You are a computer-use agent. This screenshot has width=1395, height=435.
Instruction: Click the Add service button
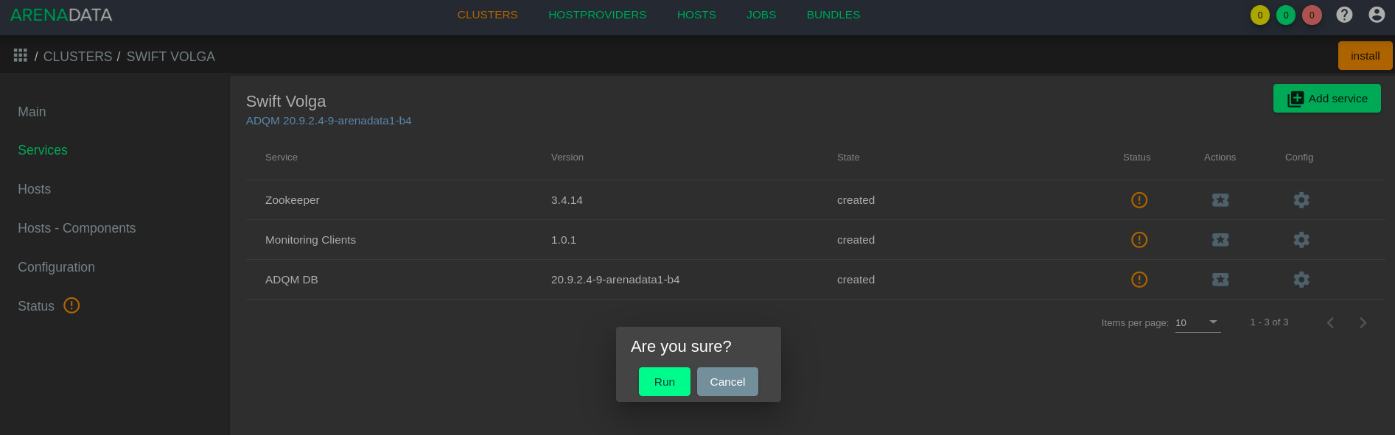pyautogui.click(x=1327, y=99)
